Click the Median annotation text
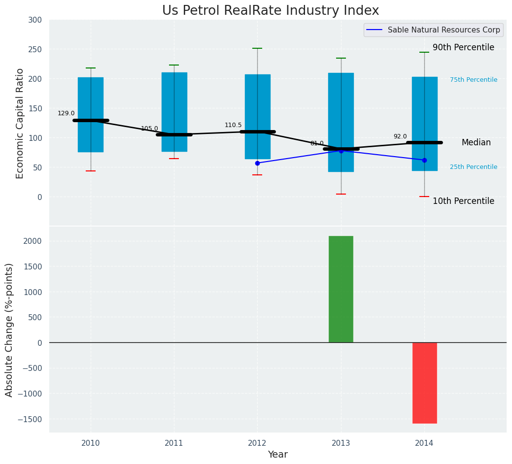 (476, 142)
